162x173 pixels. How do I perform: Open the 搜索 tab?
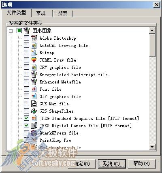(x=63, y=13)
